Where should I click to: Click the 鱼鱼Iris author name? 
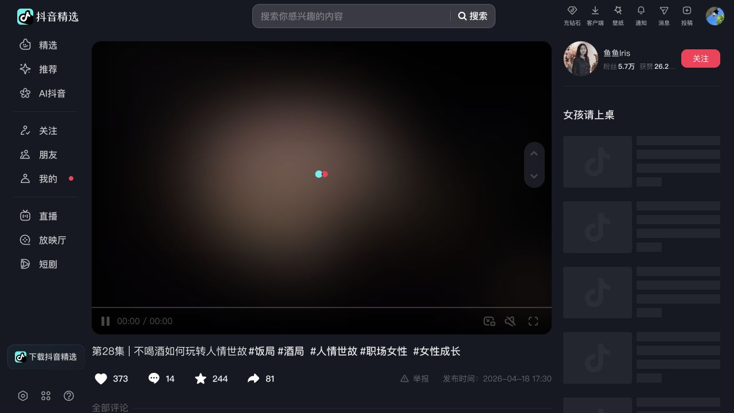point(616,53)
